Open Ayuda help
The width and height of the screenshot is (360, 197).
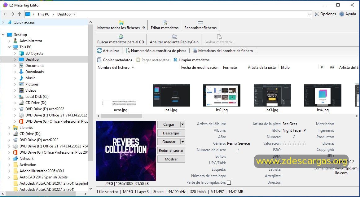348,14
